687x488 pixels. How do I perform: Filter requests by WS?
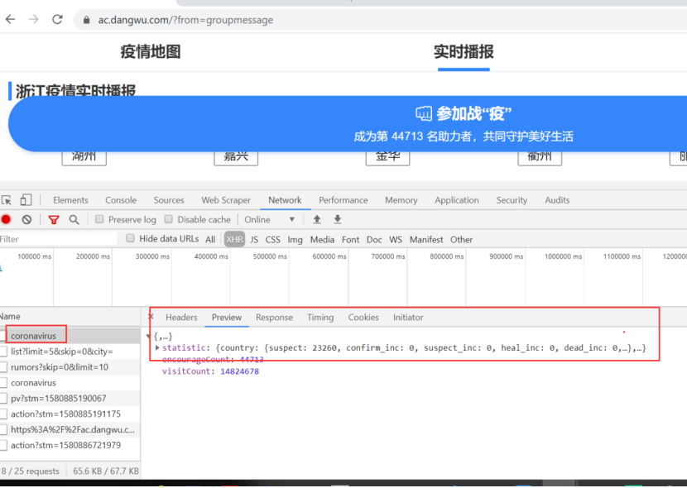click(396, 239)
